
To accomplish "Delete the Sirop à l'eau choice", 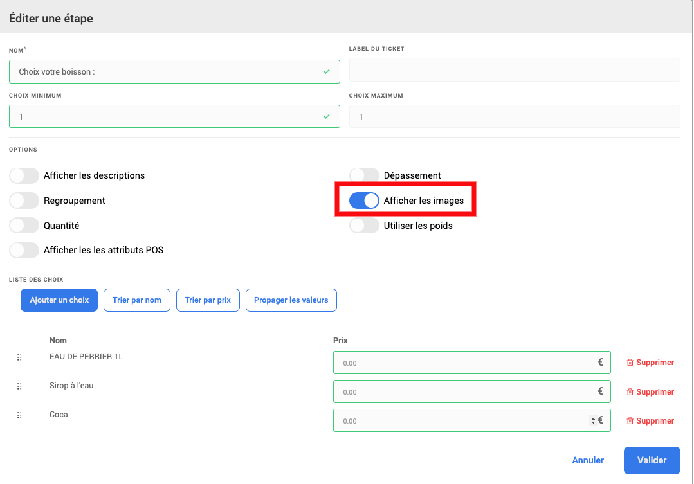I will pos(650,392).
